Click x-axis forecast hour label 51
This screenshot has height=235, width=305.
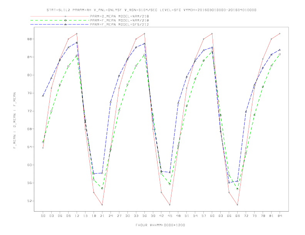click(x=187, y=216)
